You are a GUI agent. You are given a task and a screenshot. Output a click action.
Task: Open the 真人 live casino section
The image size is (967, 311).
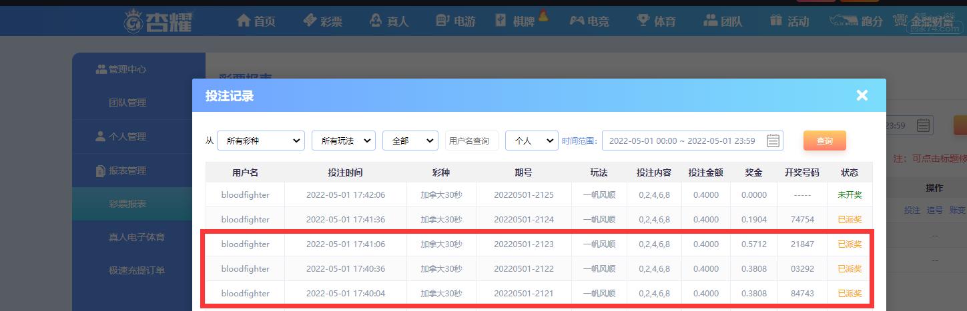click(389, 21)
